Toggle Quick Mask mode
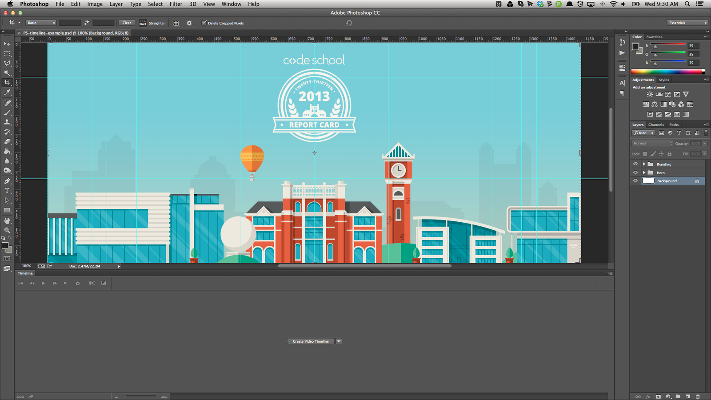711x400 pixels. click(x=7, y=259)
